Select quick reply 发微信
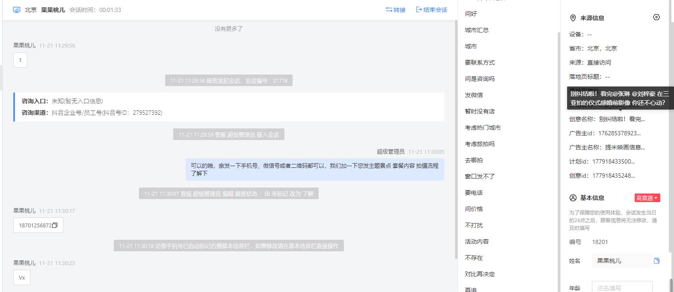 474,95
